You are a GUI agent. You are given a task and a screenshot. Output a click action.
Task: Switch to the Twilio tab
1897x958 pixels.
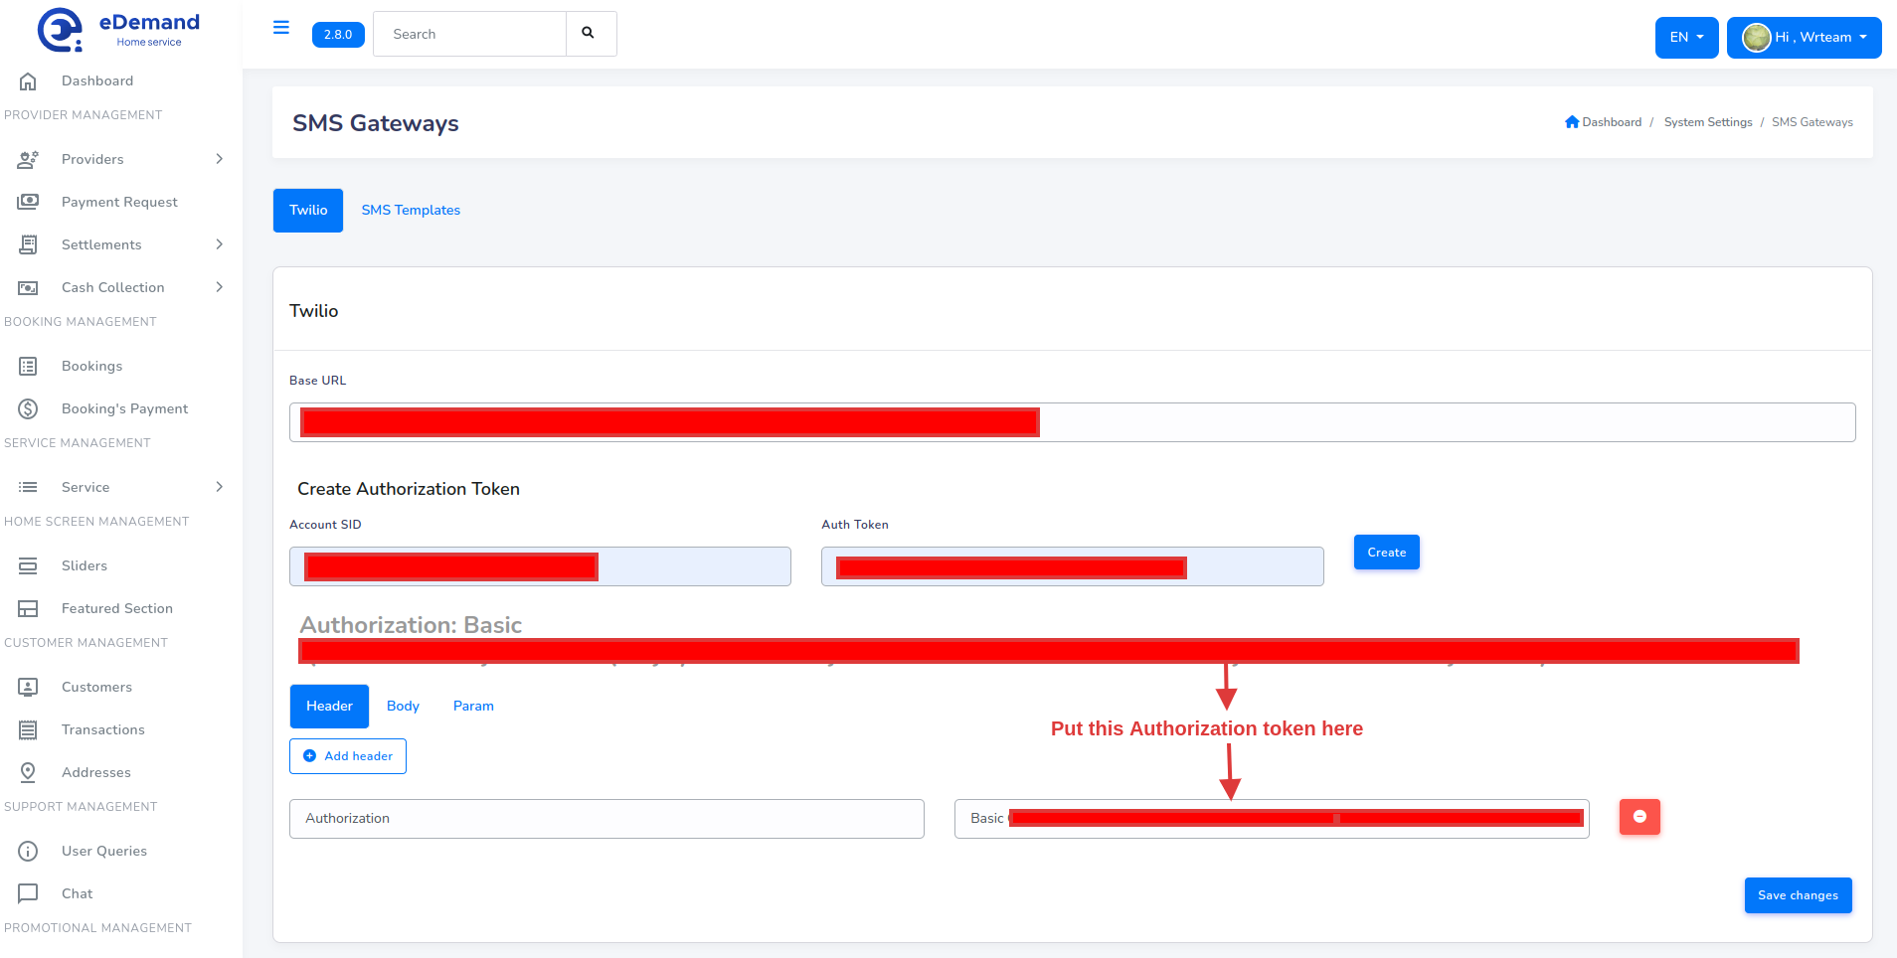308,211
